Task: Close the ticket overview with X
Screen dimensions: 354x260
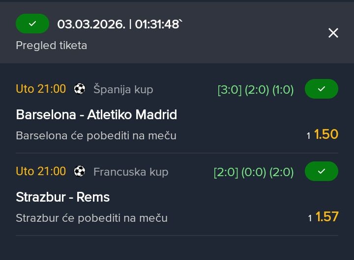Action: point(333,33)
